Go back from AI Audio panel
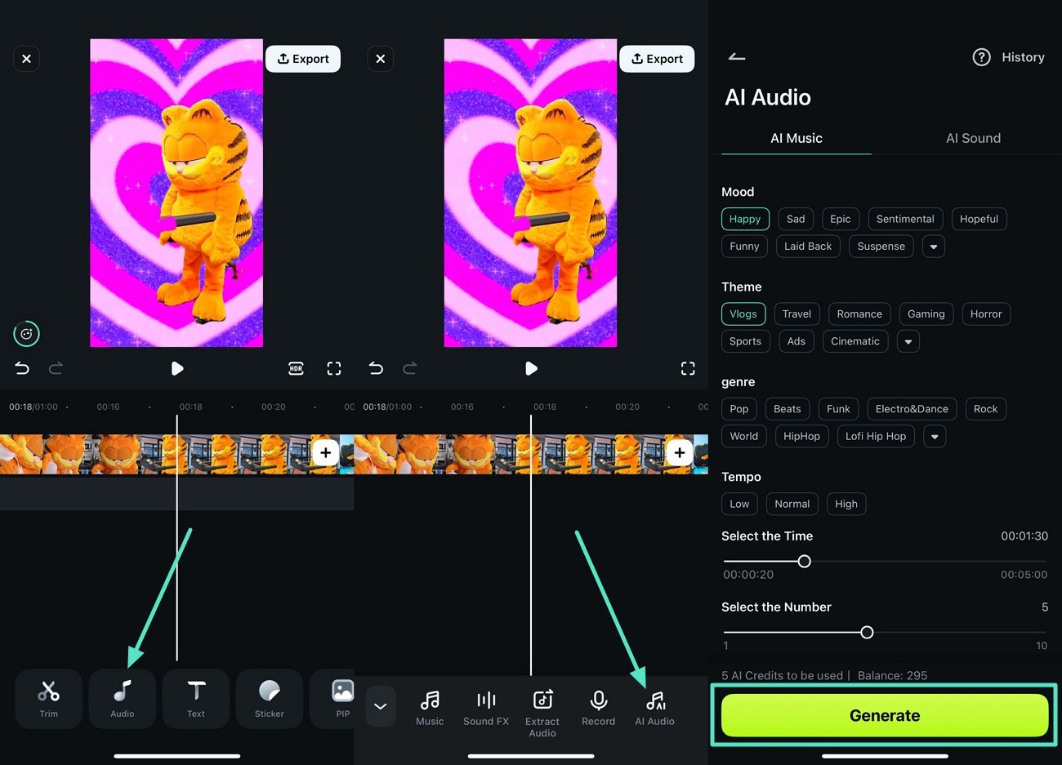The width and height of the screenshot is (1062, 765). (x=737, y=57)
